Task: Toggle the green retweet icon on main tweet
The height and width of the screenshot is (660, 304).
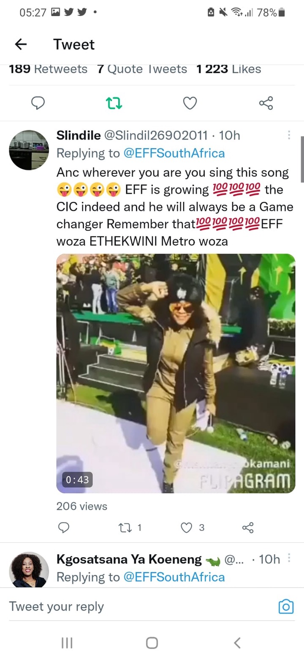Action: click(114, 103)
